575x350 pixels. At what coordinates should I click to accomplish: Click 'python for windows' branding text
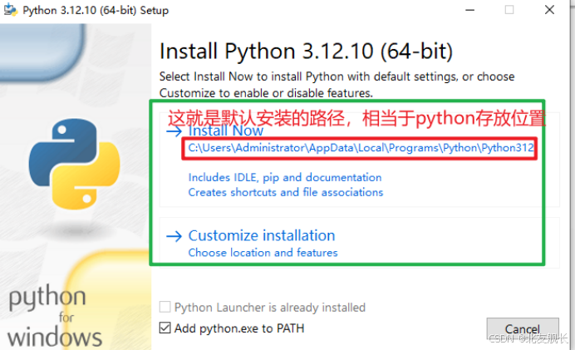(54, 317)
